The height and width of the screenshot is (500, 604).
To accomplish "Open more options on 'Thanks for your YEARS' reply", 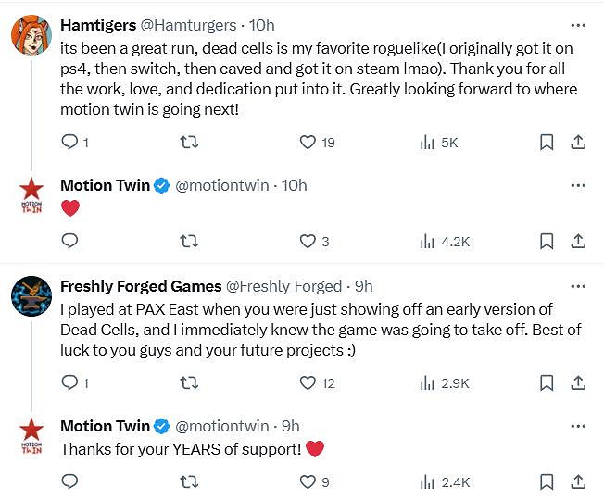I will click(578, 426).
